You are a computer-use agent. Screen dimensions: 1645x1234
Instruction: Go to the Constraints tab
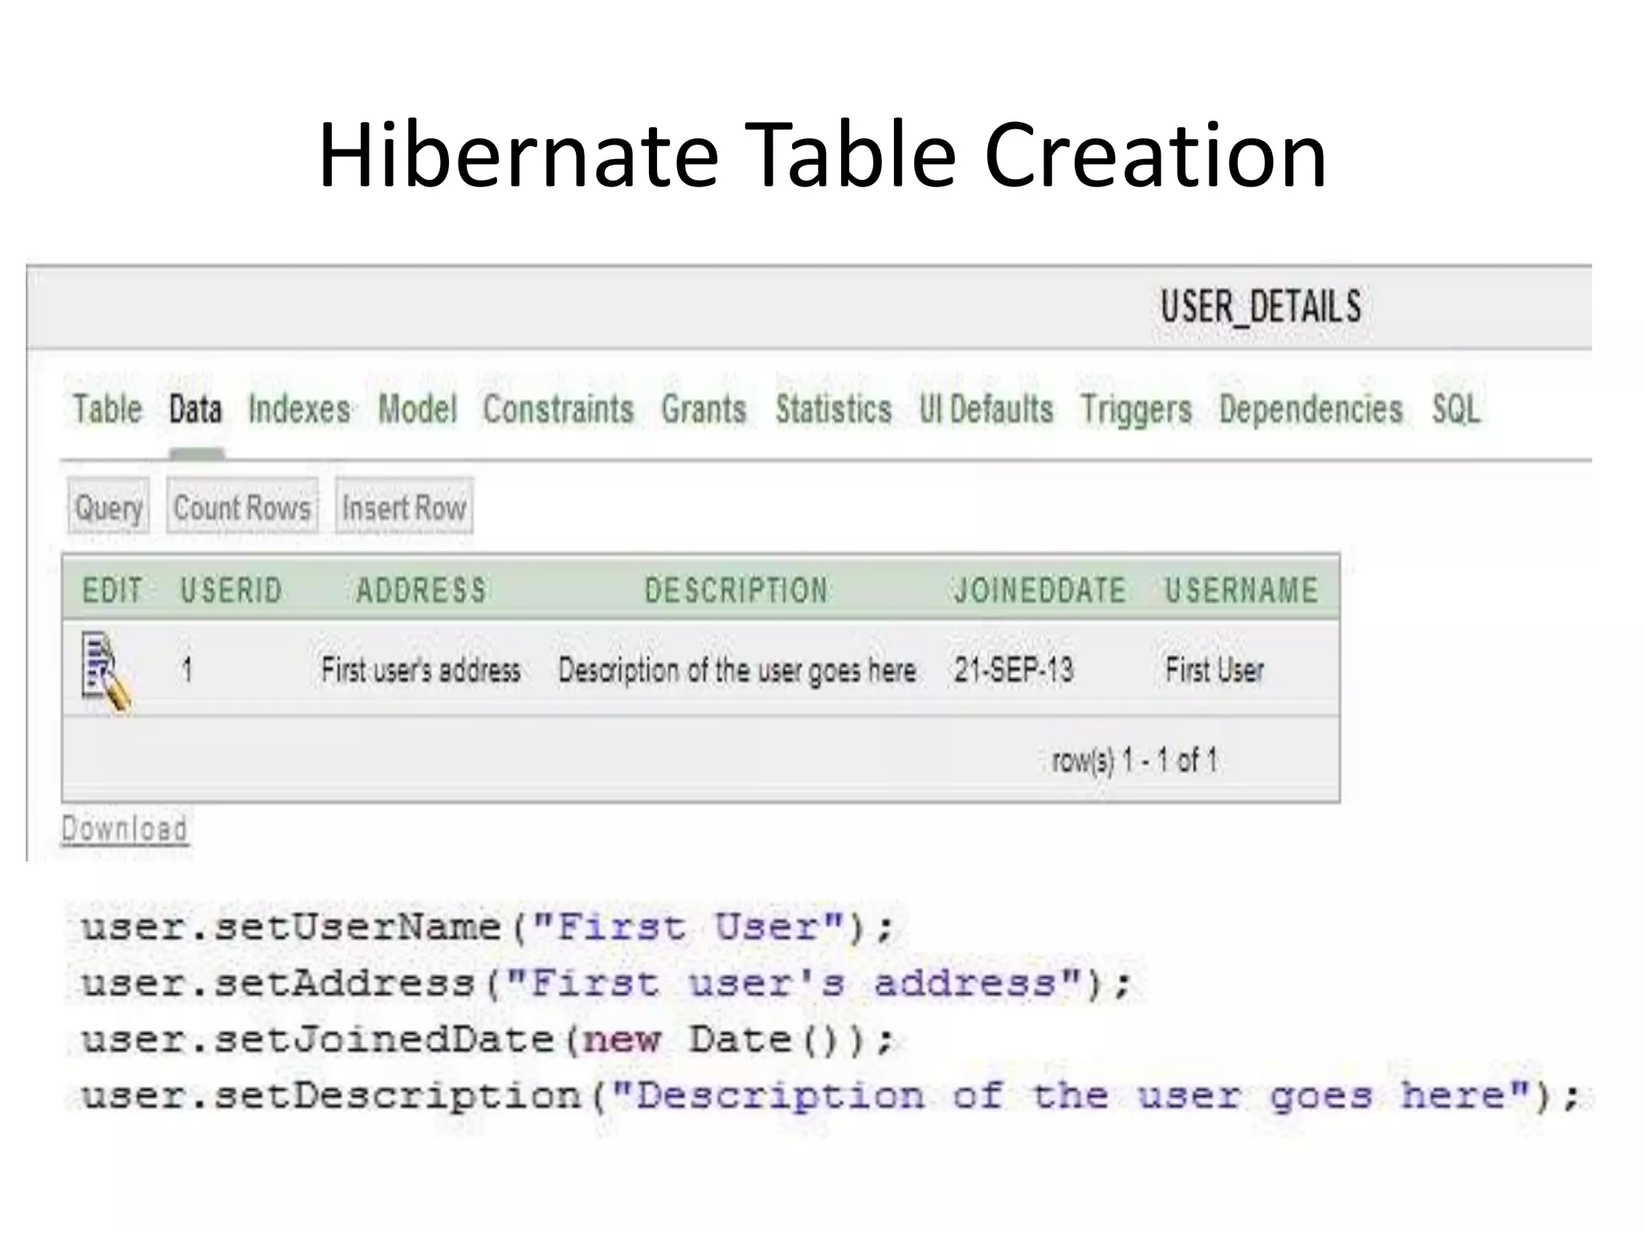coord(558,409)
